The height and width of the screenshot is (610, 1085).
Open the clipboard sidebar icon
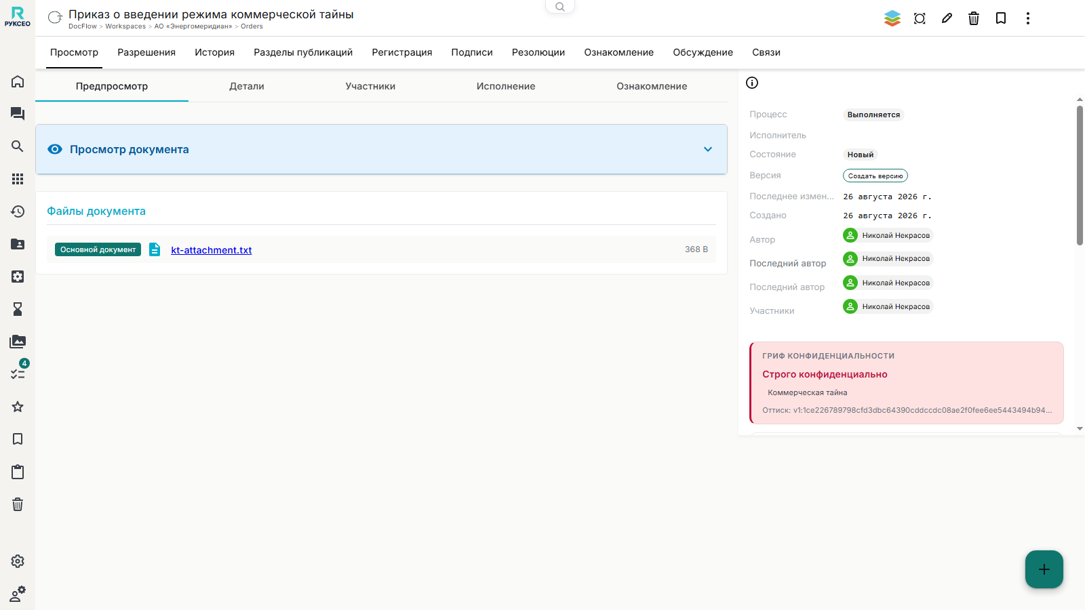click(18, 472)
